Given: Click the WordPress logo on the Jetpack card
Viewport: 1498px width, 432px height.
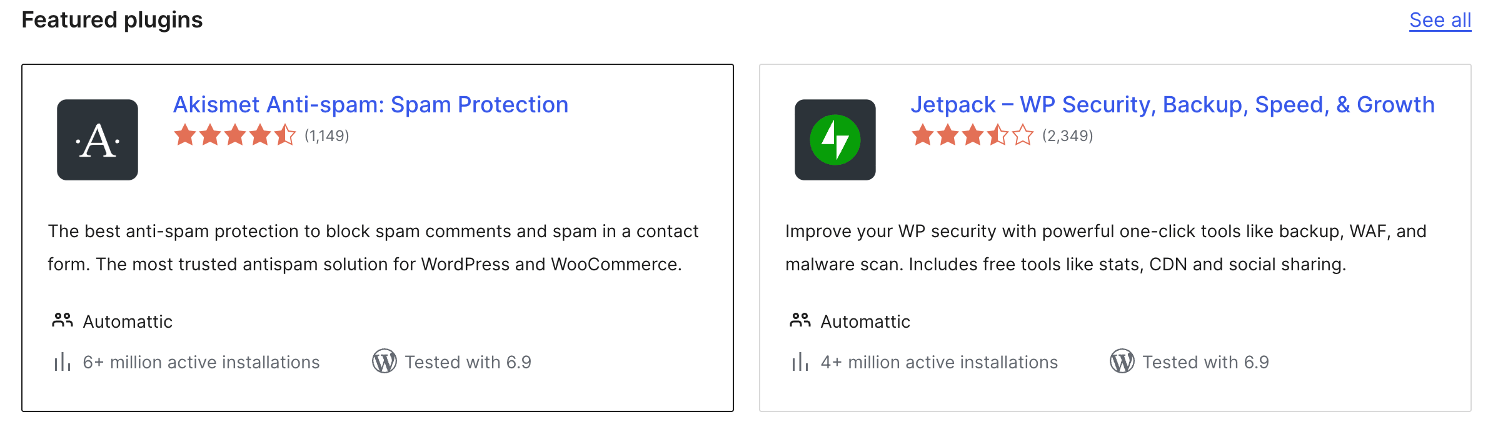Looking at the screenshot, I should [x=1122, y=361].
